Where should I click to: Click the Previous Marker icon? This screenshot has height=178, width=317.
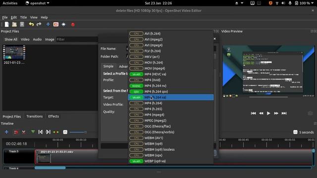41,132
